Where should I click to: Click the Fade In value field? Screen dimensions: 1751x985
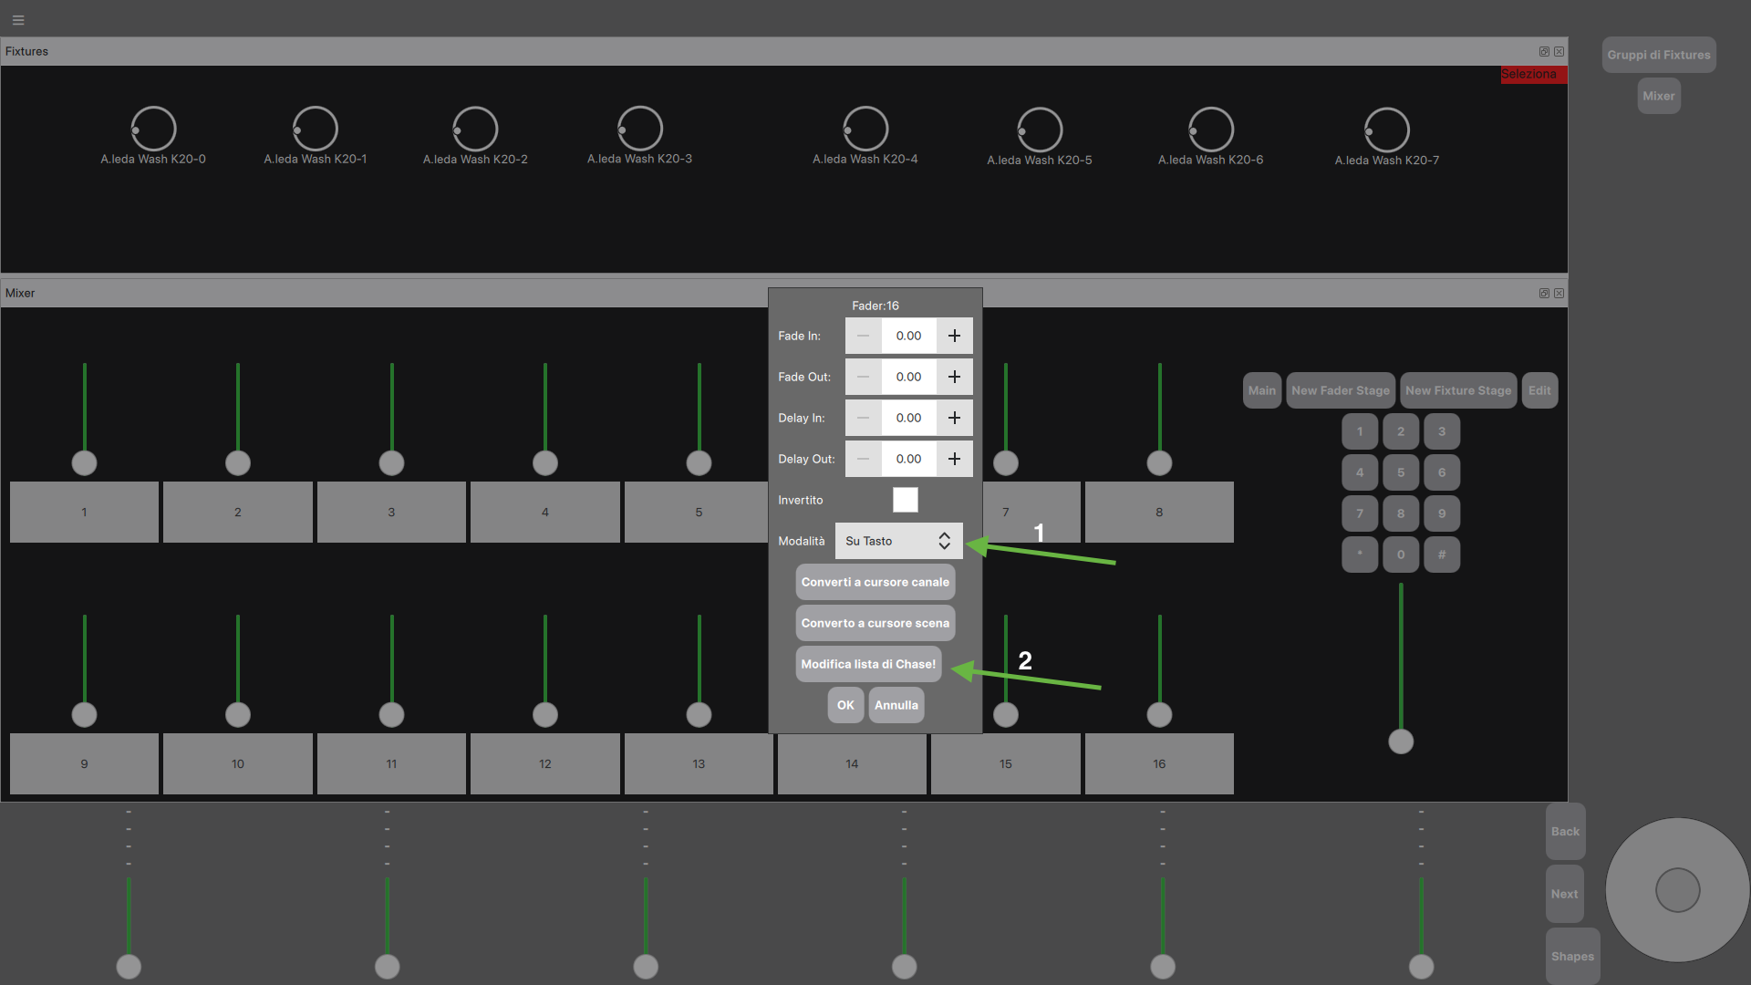pos(908,336)
